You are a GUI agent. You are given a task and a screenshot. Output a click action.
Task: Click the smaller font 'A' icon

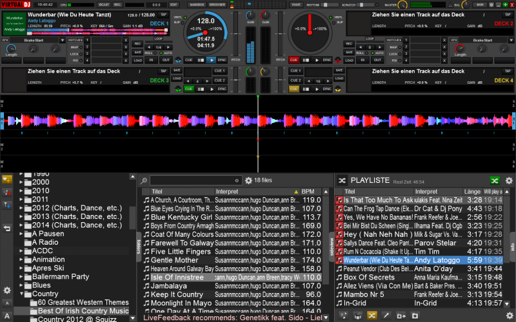(7, 303)
